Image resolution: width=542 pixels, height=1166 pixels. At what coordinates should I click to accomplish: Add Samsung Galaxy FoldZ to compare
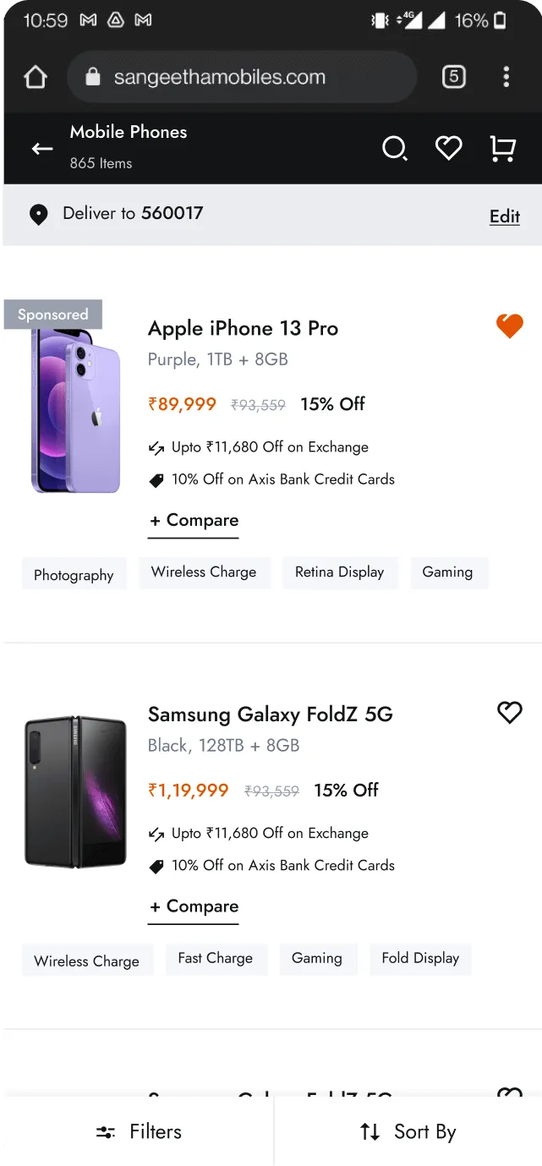click(x=194, y=907)
